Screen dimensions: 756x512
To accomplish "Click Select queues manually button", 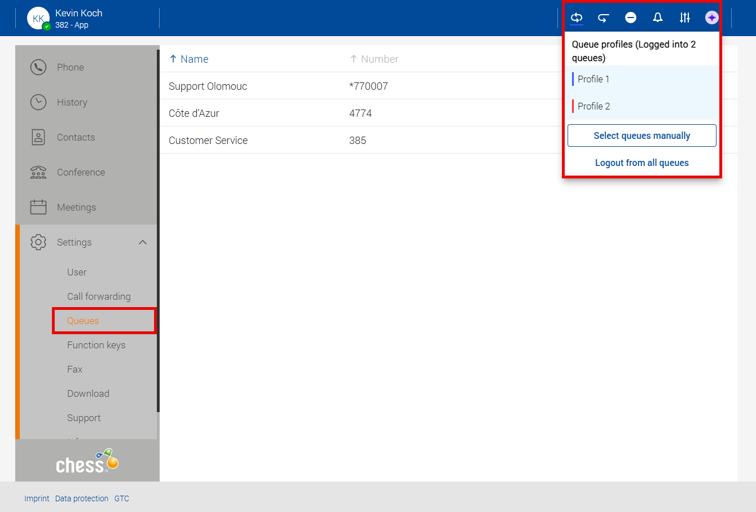I will pos(642,135).
